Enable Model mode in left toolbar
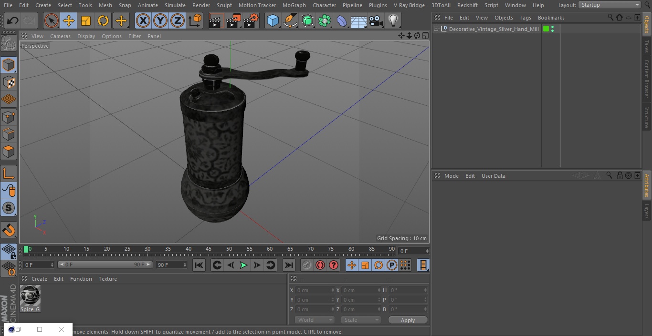 click(9, 65)
